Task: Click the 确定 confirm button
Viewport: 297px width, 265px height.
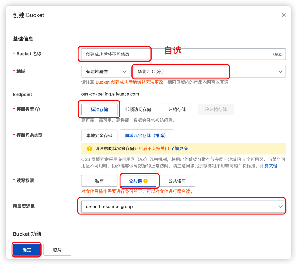Action: pyautogui.click(x=26, y=249)
